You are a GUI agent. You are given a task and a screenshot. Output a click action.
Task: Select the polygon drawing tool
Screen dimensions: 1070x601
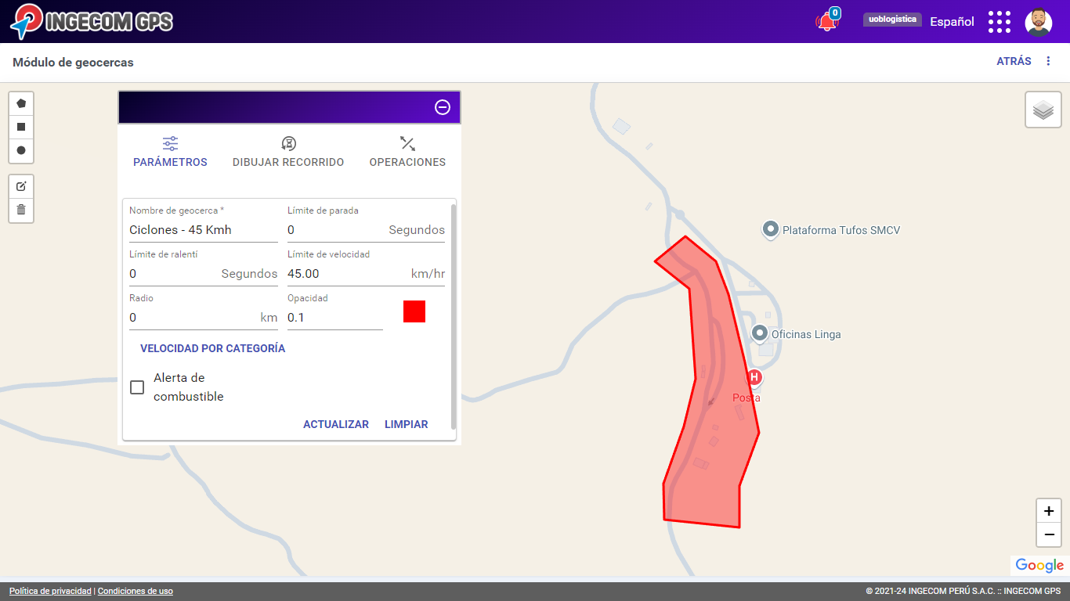(21, 103)
